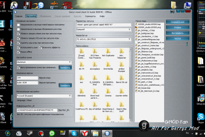Click the Bravil mod ports folder
This screenshot has width=205, height=137.
(95, 94)
